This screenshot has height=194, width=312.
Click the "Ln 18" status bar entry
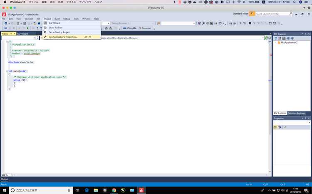[x=249, y=184]
